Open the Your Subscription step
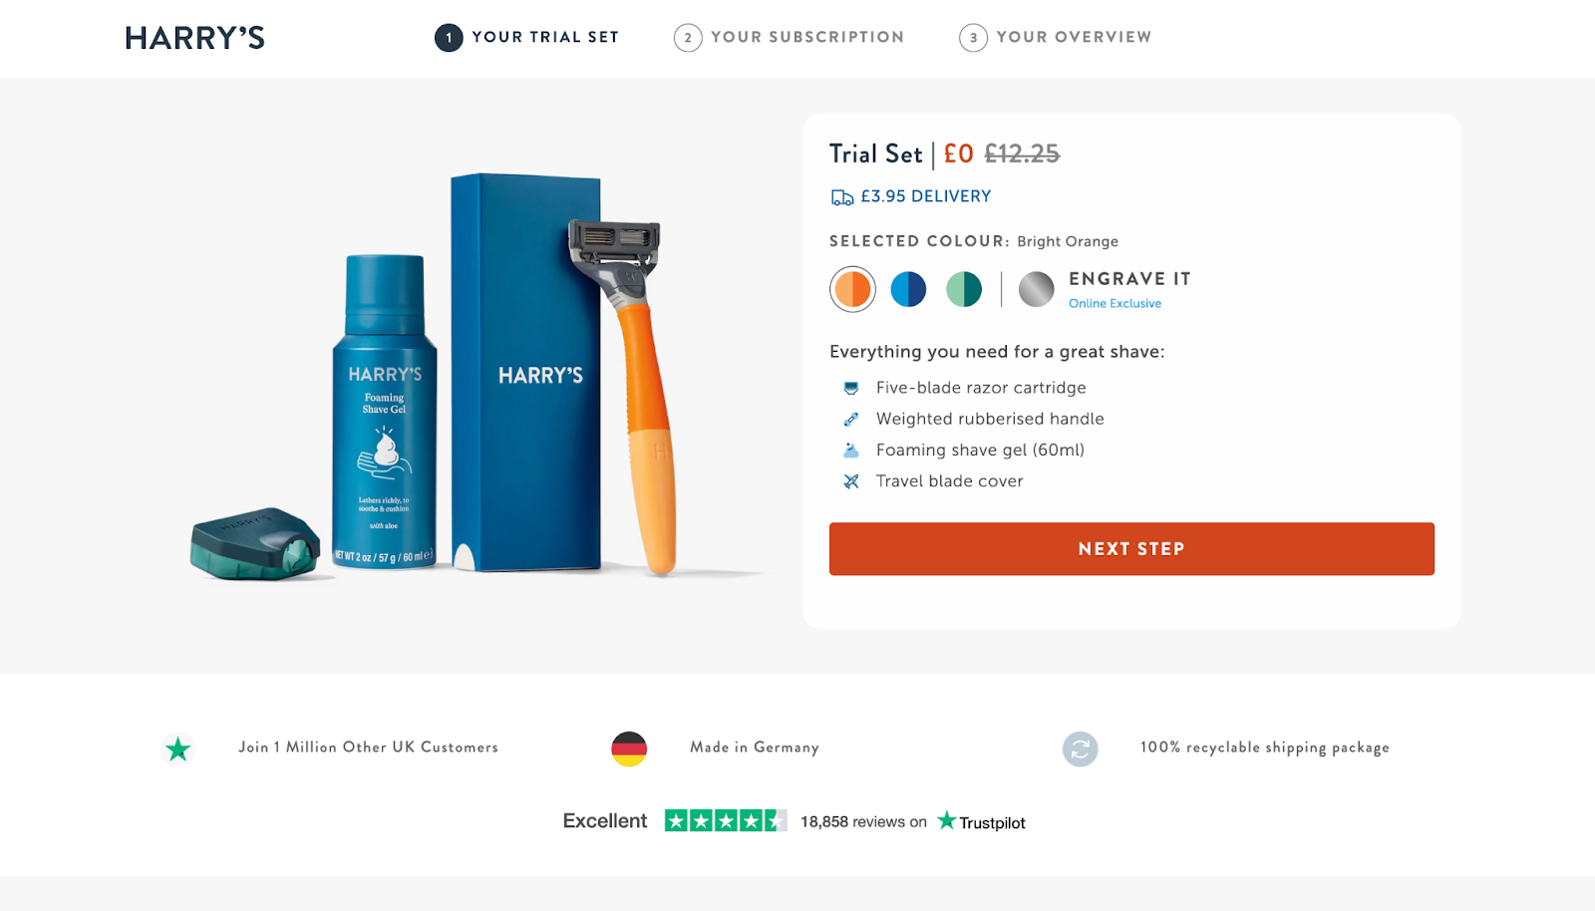This screenshot has height=911, width=1595. tap(790, 38)
